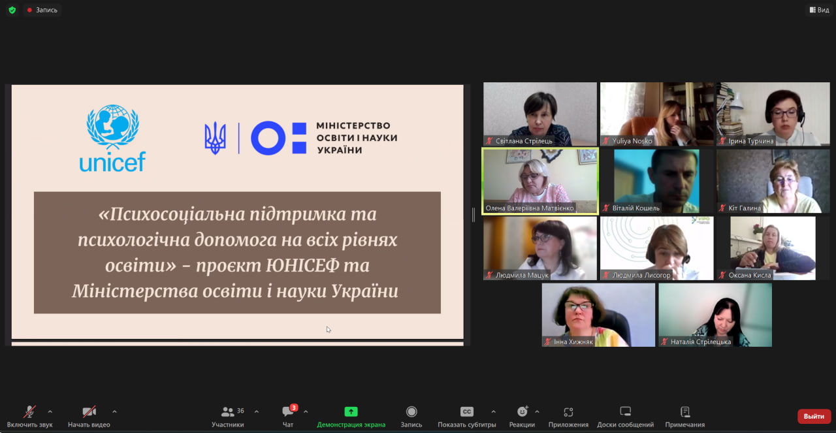Image resolution: width=836 pixels, height=433 pixels.
Task: Expand arrow beside Участники button
Action: (257, 411)
